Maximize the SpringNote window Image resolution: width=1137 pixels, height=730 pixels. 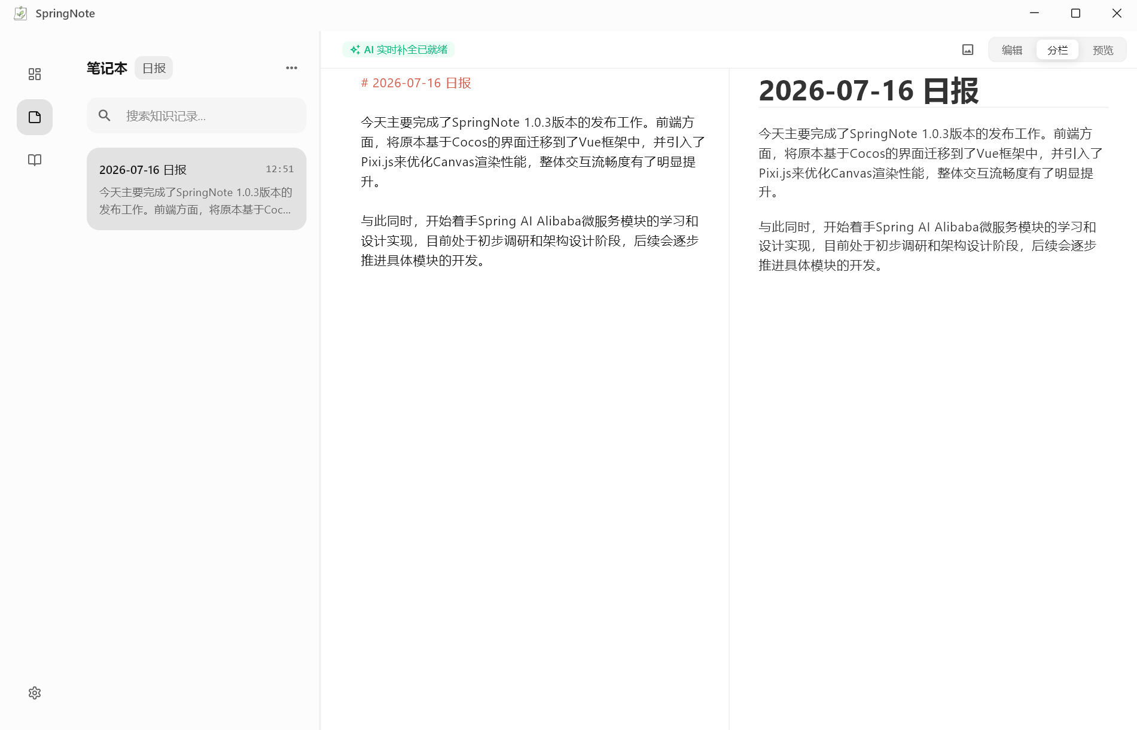(x=1075, y=13)
